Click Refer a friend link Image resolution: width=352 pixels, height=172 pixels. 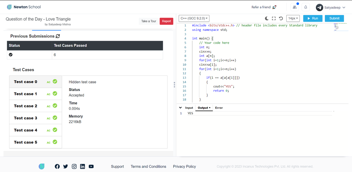[261, 7]
